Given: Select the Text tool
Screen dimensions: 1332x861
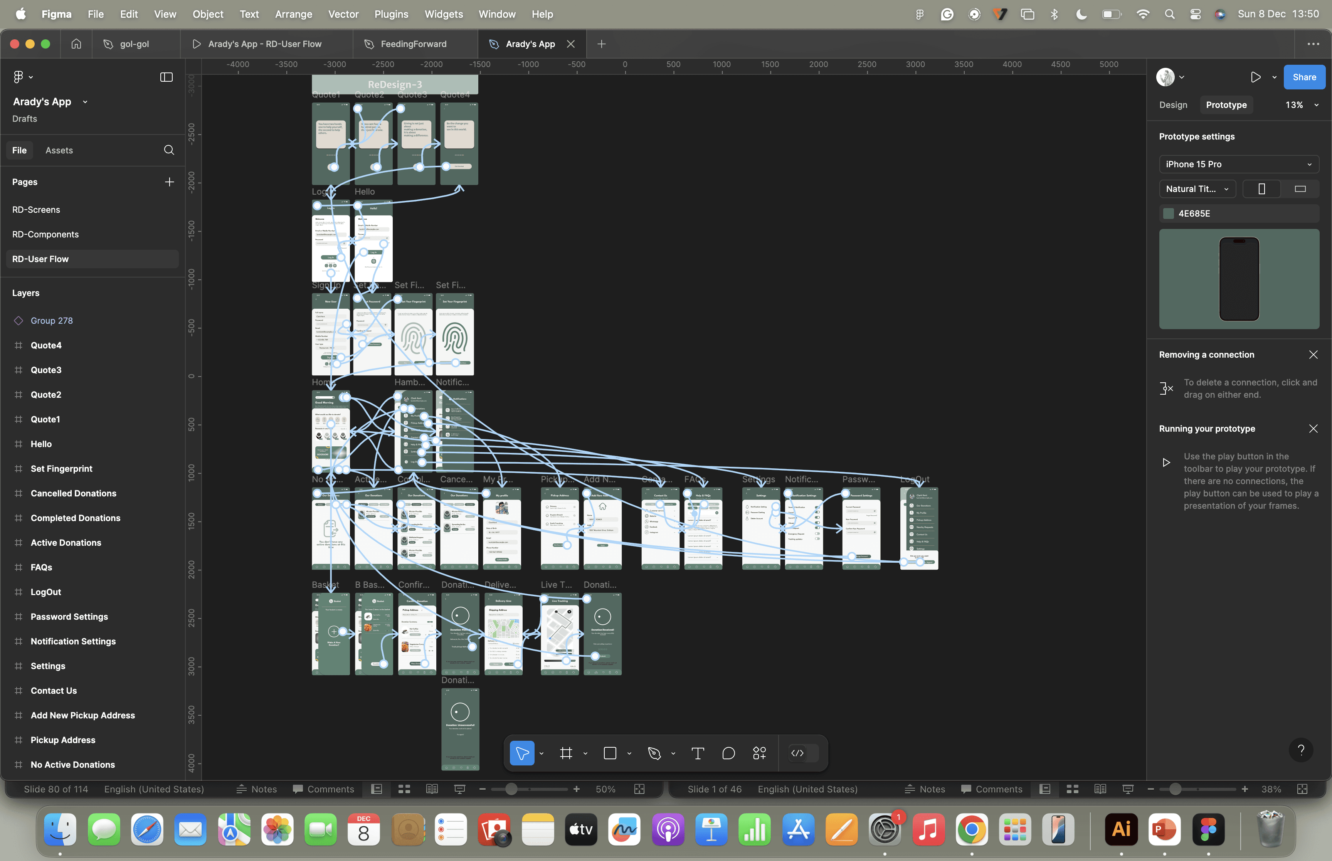Looking at the screenshot, I should (697, 753).
